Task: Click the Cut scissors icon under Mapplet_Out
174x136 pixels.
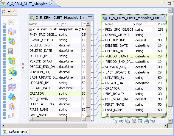Action: (x=121, y=121)
